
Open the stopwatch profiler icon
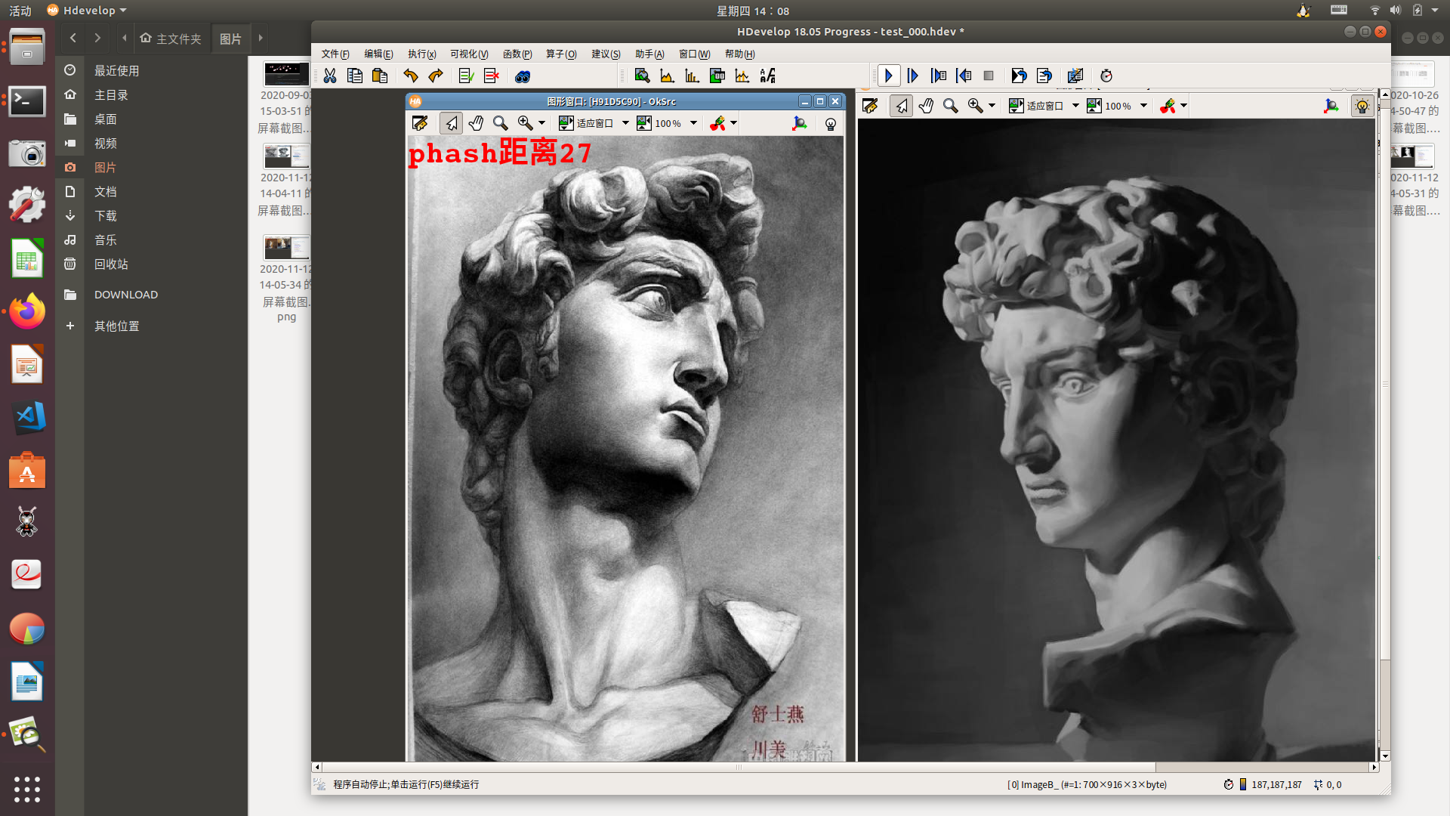point(1106,76)
